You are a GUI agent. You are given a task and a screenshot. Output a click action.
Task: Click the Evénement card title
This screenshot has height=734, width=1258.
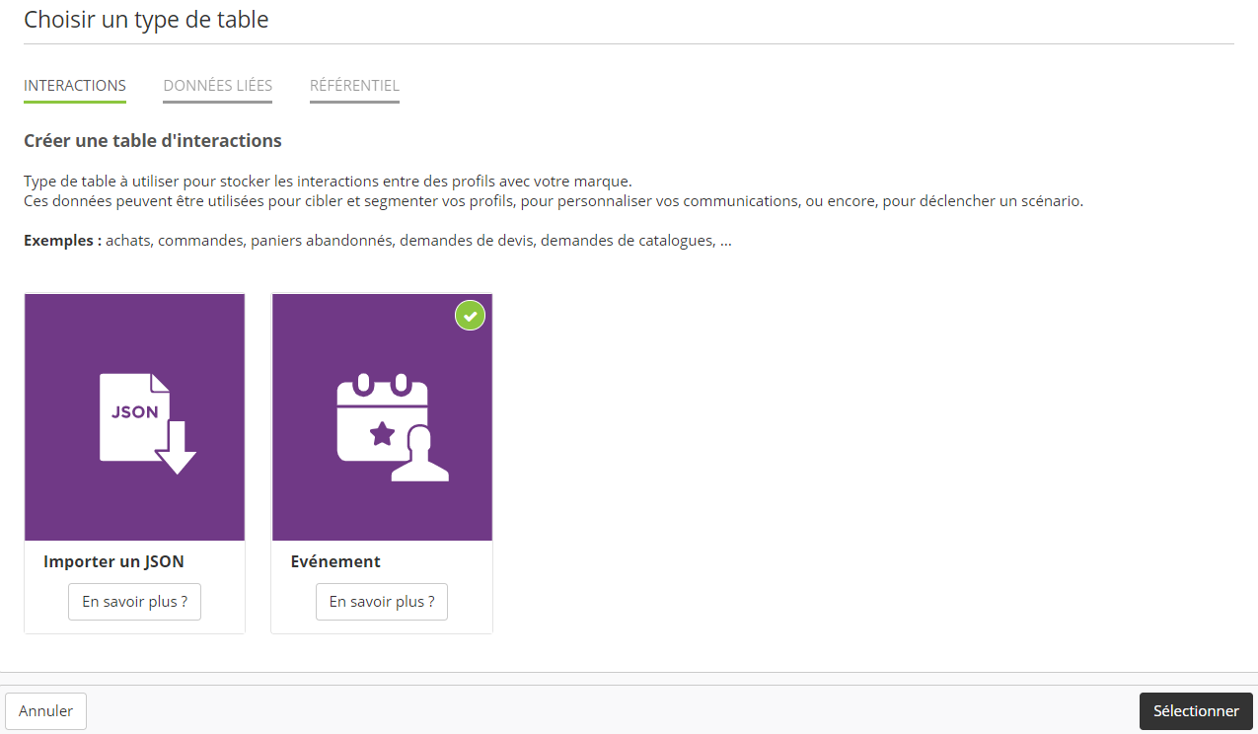[x=335, y=561]
